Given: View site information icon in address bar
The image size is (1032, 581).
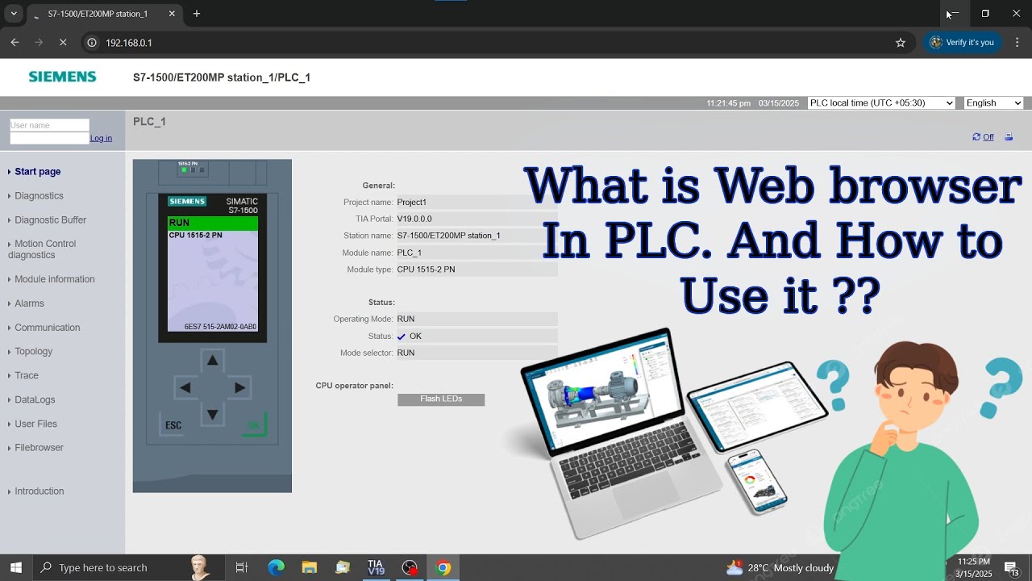Looking at the screenshot, I should pyautogui.click(x=92, y=43).
